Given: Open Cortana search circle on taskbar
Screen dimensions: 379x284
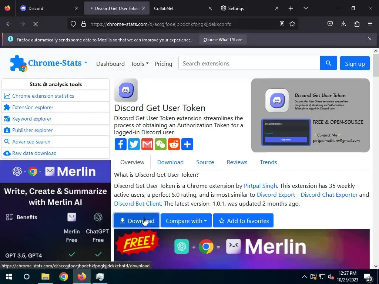Looking at the screenshot, I should pyautogui.click(x=27, y=277).
